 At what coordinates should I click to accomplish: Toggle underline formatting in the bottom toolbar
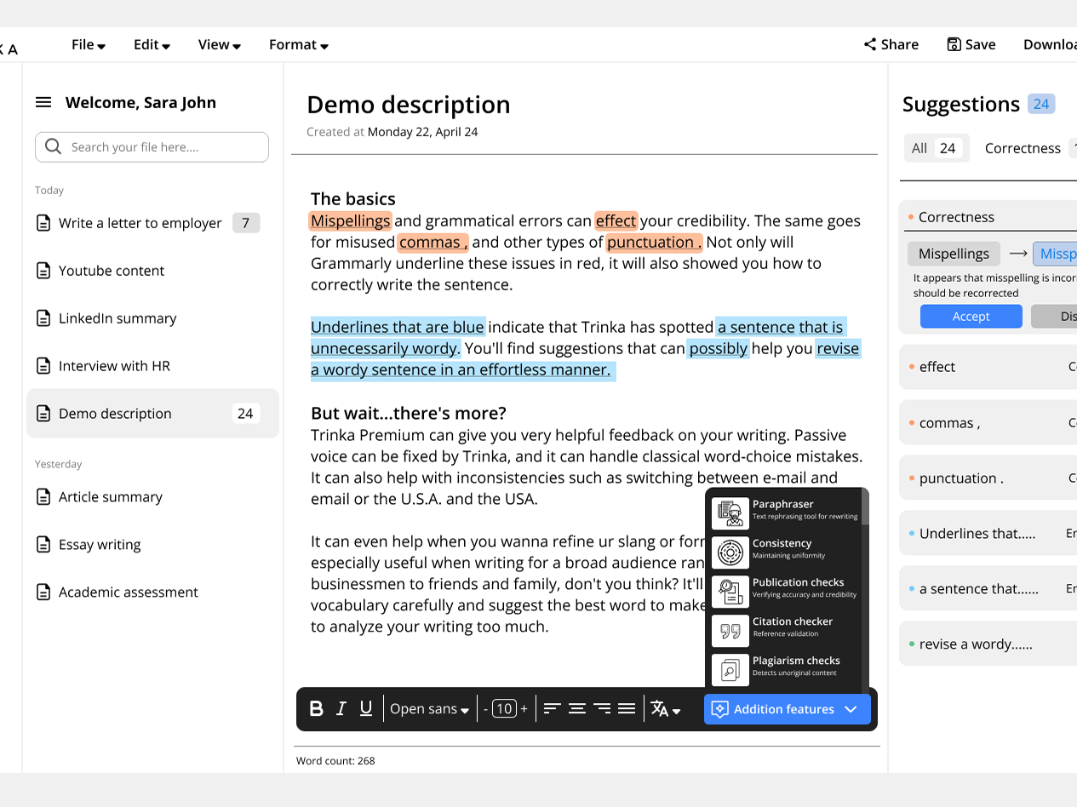(366, 709)
